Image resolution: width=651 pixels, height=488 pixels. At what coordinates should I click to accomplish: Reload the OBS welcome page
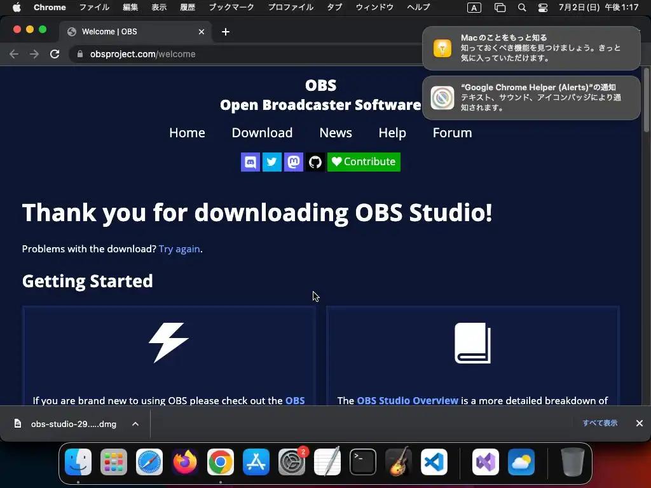click(x=55, y=54)
